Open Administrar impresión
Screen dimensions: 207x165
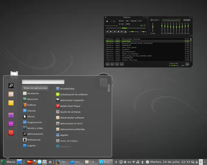click(70, 100)
